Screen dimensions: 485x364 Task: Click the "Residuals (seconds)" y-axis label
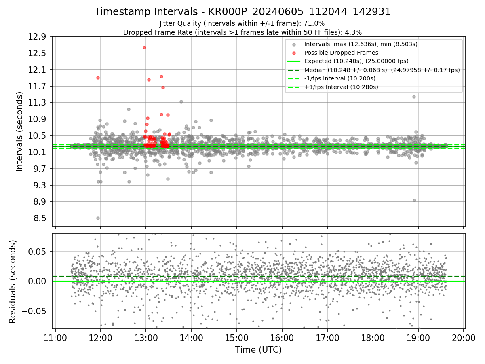[x=13, y=281]
